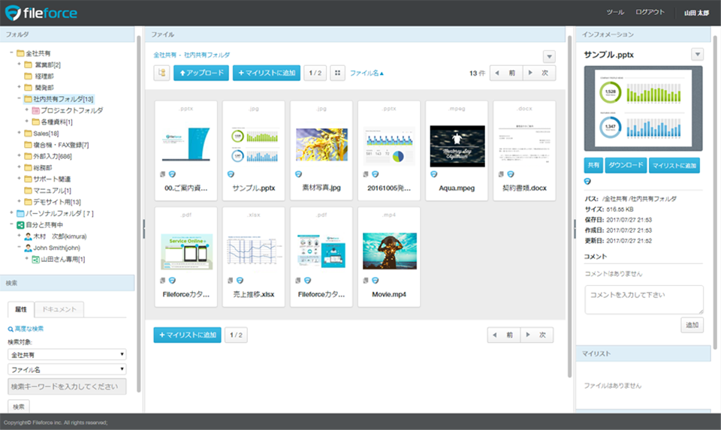Open the ツール menu
Viewport: 721px width, 430px height.
tap(615, 13)
